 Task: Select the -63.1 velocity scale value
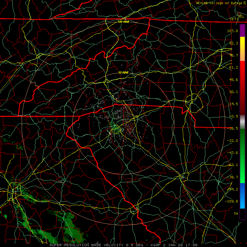point(232,165)
